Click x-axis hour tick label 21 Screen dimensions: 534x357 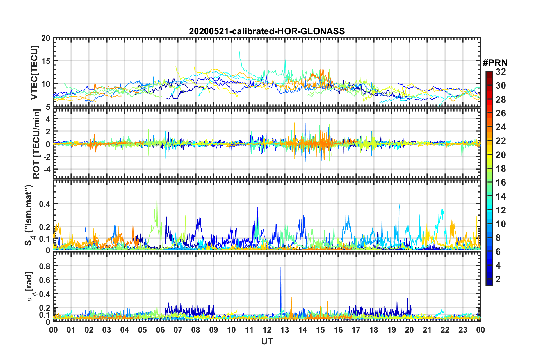point(427,330)
